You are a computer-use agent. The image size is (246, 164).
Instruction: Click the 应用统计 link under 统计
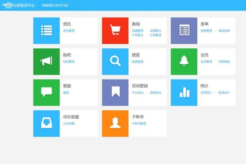tap(207, 93)
